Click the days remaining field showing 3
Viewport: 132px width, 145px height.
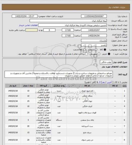click(49, 30)
